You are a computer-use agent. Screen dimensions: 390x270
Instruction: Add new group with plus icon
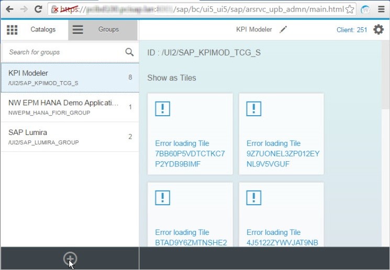pos(70,258)
